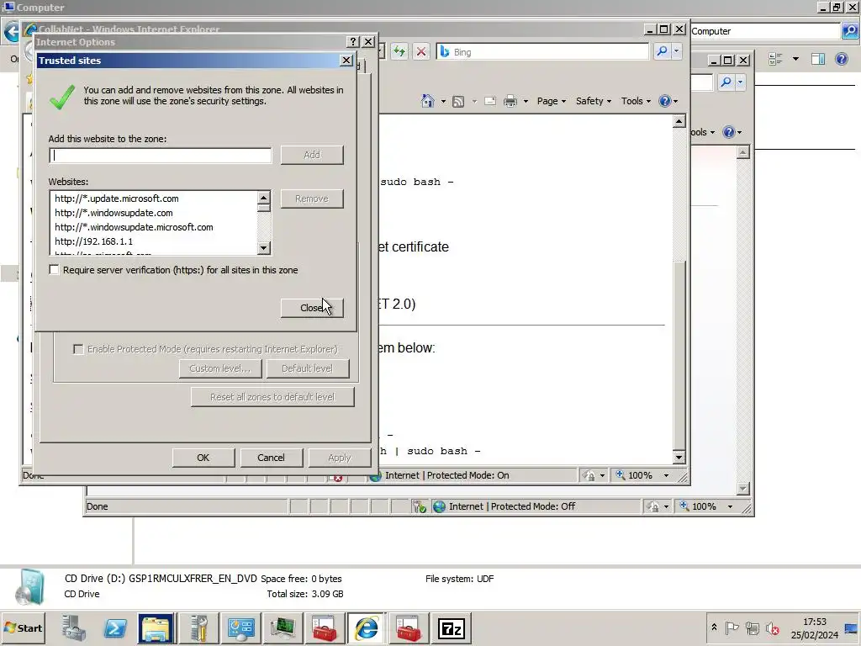Viewport: 861px width, 646px height.
Task: Click the Read mail envelope icon
Action: [x=490, y=101]
